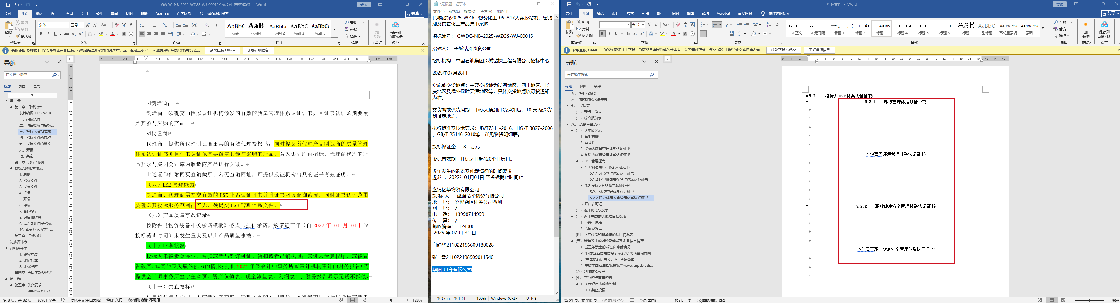Increase font size in 招标文件 Word ribbon
The image size is (1120, 303).
(88, 25)
